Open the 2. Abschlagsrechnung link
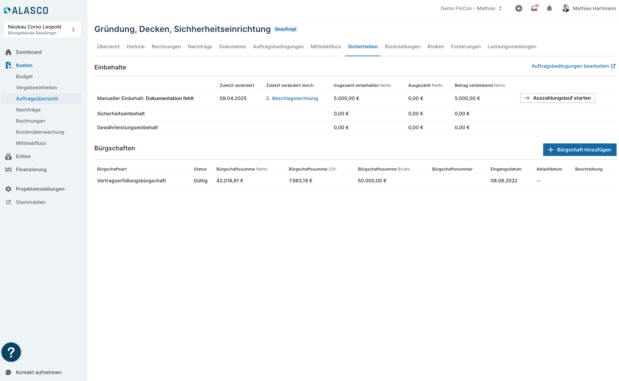 [x=292, y=98]
